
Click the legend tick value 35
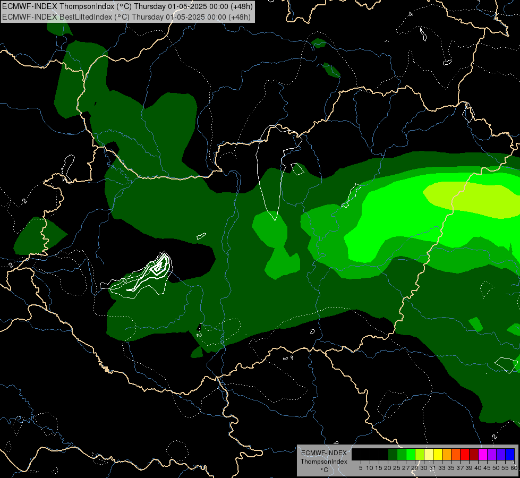pos(451,468)
